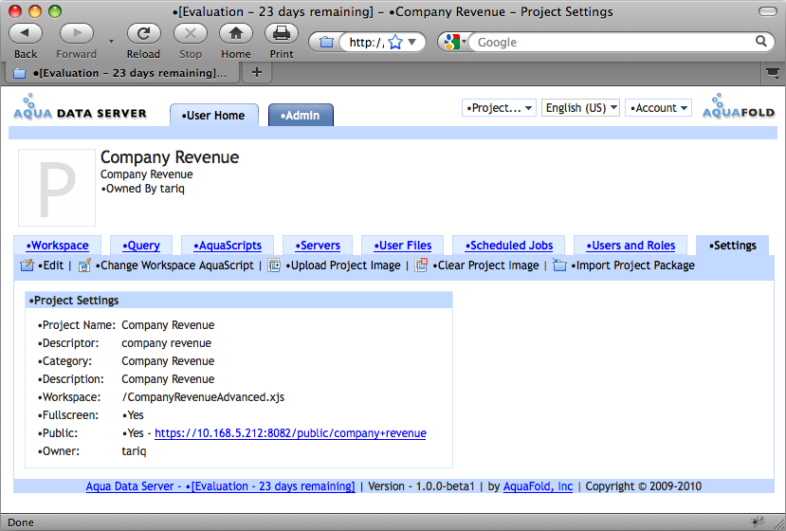This screenshot has height=531, width=786.
Task: Click the Edit link
Action: (50, 265)
